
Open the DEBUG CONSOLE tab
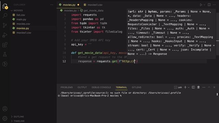(x=101, y=87)
